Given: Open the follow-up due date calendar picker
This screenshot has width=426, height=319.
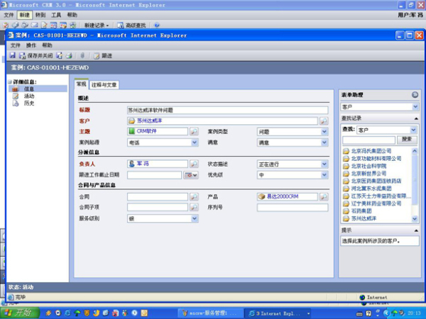Looking at the screenshot, I should 191,175.
